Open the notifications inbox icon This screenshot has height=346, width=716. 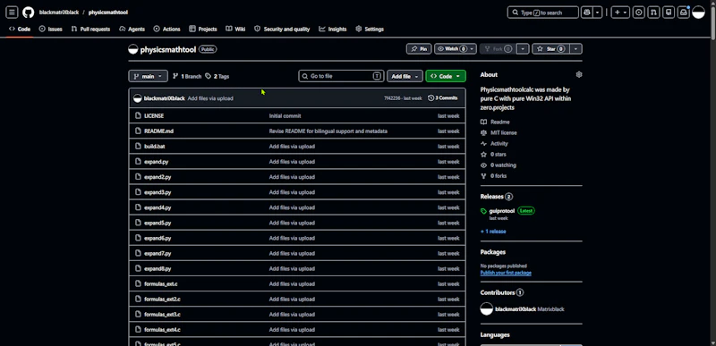click(684, 13)
